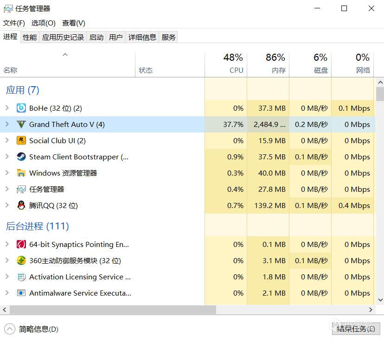Sort processes by 内存 column

(268, 64)
